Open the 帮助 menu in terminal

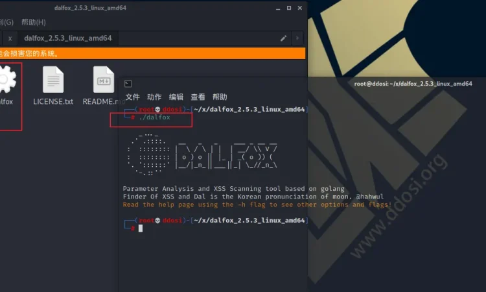220,97
